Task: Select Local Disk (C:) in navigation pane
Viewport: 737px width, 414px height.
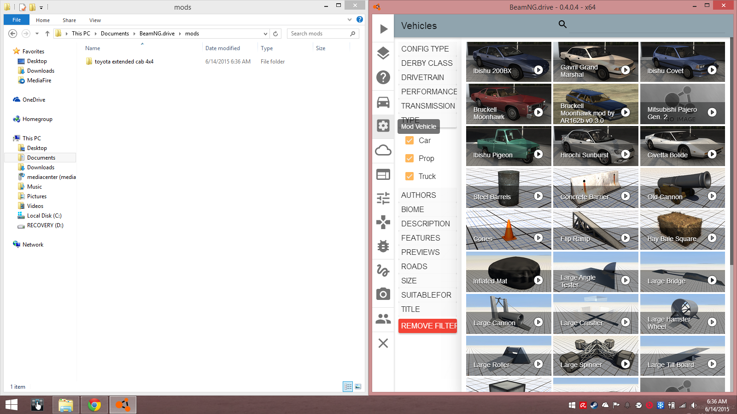Action: tap(44, 216)
